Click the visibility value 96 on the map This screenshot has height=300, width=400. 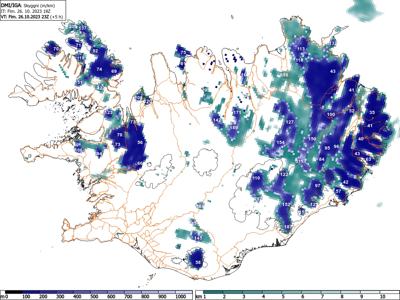(336, 146)
